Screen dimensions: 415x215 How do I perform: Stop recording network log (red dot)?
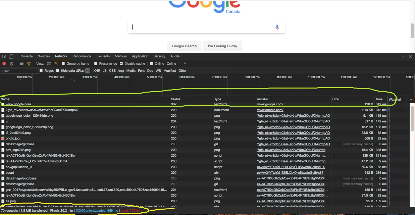pos(4,64)
